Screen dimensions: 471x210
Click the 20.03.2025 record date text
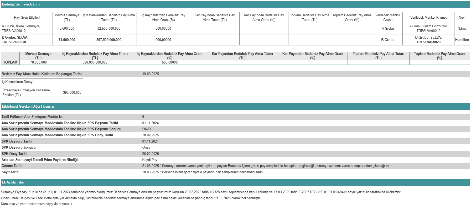point(203,172)
